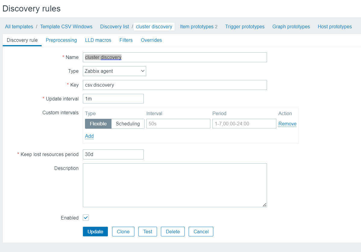361x252 pixels.
Task: Click the Description resize handle
Action: 265,205
